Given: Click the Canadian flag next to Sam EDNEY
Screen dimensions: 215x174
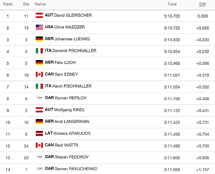Looking at the screenshot, I should click(39, 74).
